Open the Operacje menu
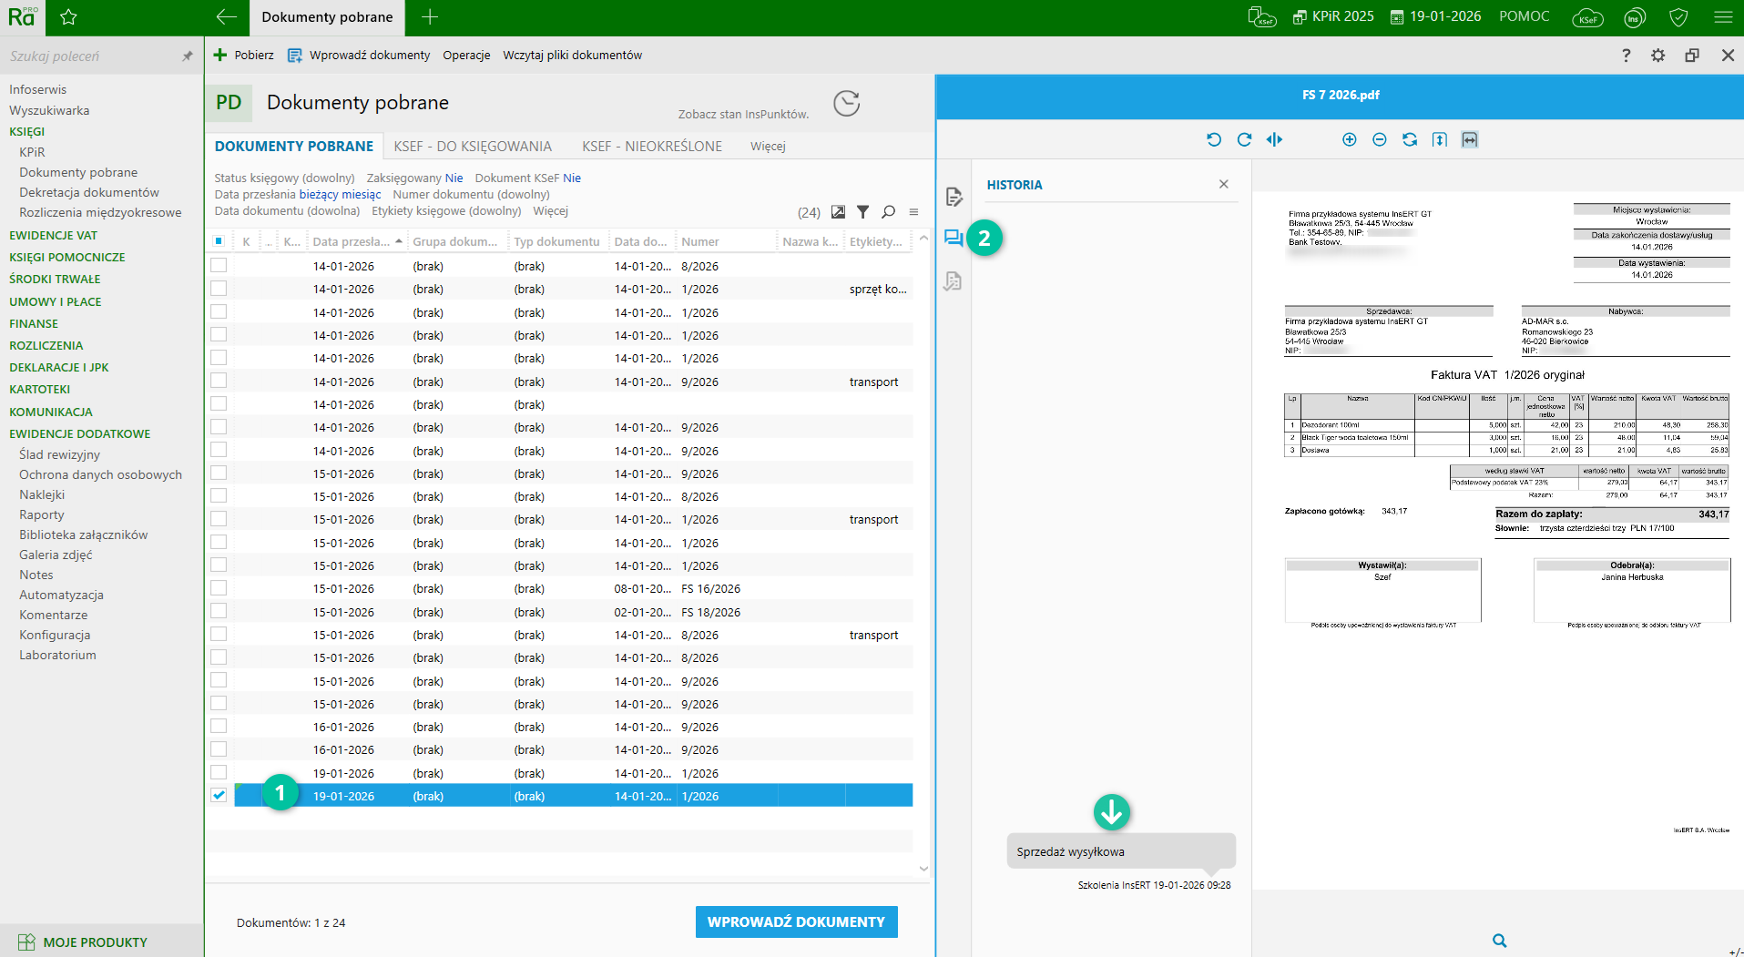 (466, 56)
